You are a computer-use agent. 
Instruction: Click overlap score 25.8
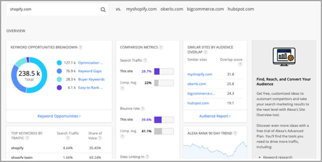231,84
